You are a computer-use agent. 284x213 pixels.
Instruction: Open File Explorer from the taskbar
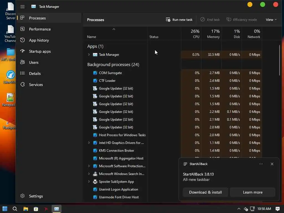pos(26,209)
